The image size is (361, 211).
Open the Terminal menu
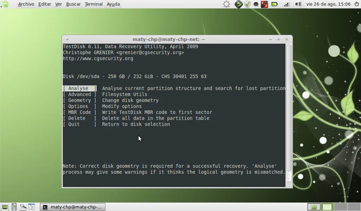point(93,4)
